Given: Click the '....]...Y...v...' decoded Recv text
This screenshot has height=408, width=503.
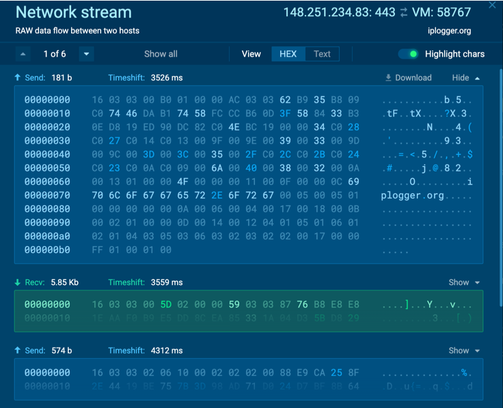Looking at the screenshot, I should [426, 304].
